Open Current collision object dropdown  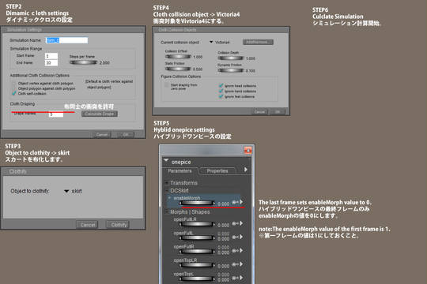(211, 42)
